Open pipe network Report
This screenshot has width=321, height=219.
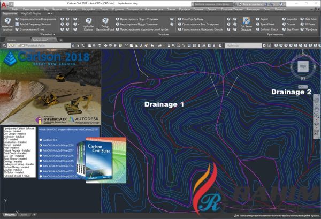(262, 19)
